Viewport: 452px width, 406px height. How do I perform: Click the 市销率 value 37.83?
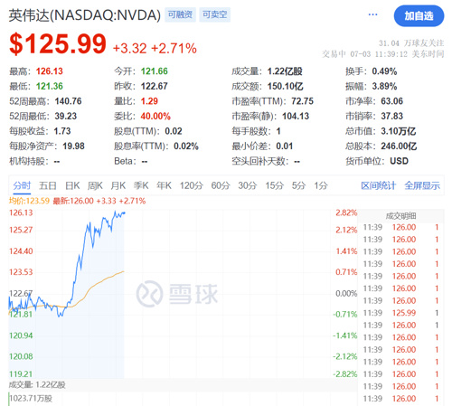(x=391, y=116)
